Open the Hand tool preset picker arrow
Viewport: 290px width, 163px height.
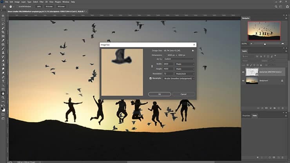(x=13, y=7)
